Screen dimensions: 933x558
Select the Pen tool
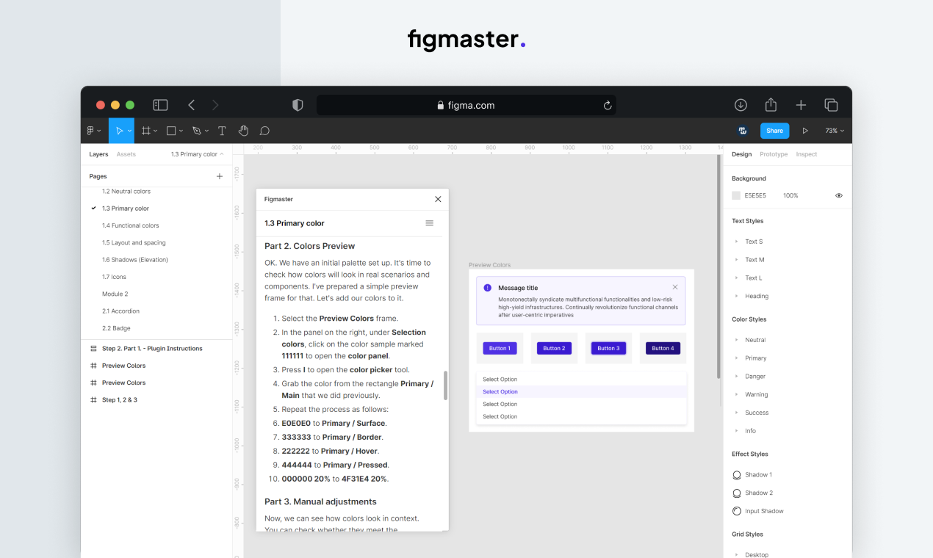tap(195, 130)
